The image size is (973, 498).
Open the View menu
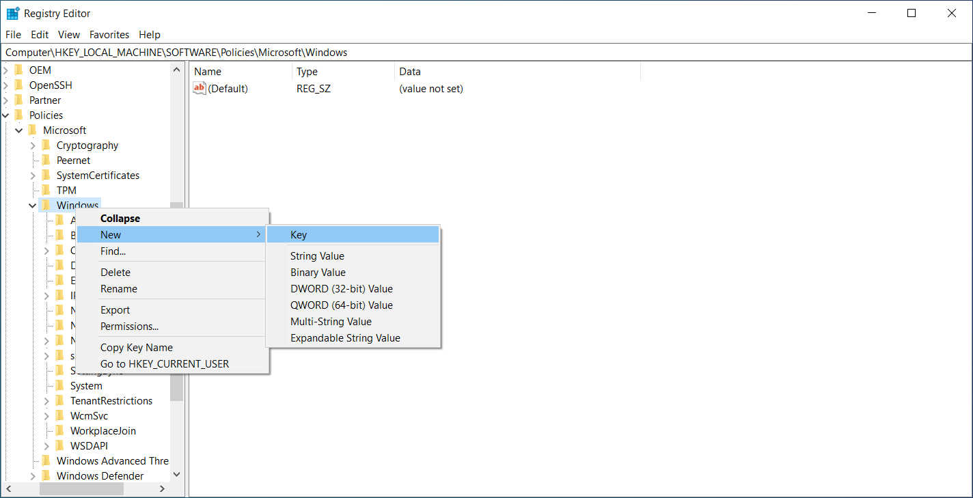(69, 34)
